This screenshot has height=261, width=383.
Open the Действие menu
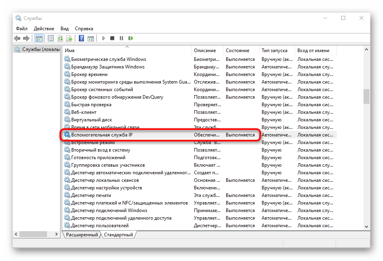point(44,29)
